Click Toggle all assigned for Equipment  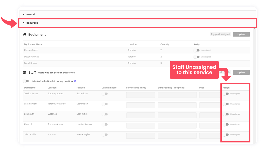pyautogui.click(x=220, y=34)
